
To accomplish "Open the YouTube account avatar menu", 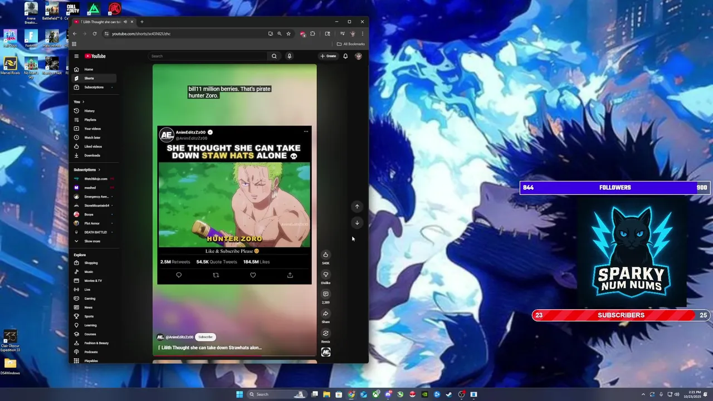I will [x=358, y=56].
